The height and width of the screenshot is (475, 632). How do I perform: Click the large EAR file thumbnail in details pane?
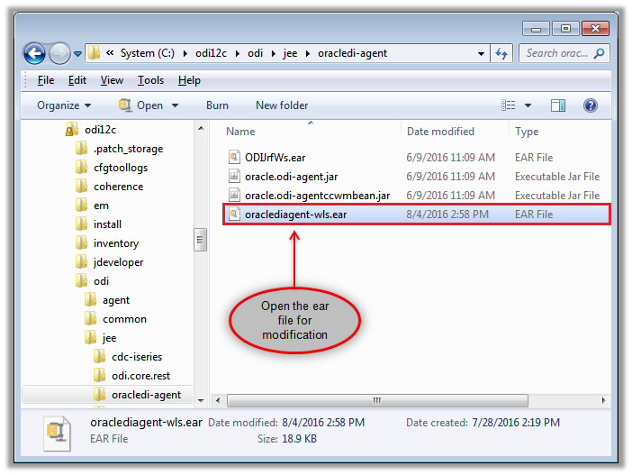tap(59, 434)
